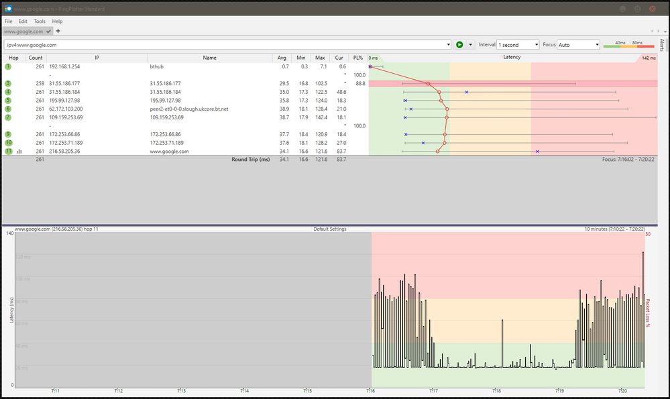Image resolution: width=670 pixels, height=399 pixels.
Task: Open the arrow menu beside the play button
Action: [x=471, y=45]
